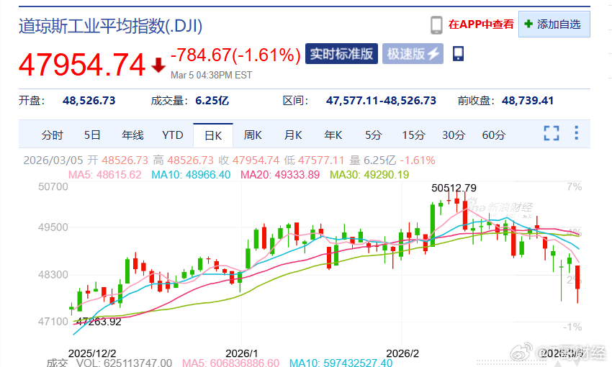The image size is (612, 367).
Task: Select the 分时 chart tab
Action: pos(53,135)
